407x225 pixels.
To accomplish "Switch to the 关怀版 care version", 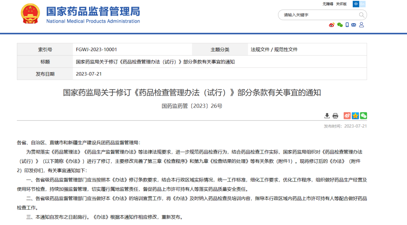I will (x=341, y=4).
